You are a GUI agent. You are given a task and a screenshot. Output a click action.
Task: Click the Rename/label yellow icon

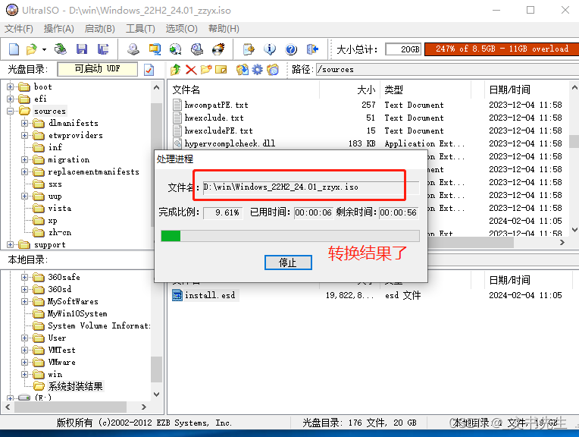221,70
